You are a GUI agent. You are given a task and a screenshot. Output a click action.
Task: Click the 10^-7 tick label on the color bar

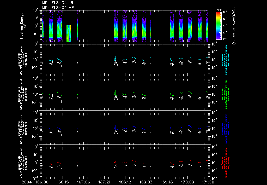pos(225,39)
